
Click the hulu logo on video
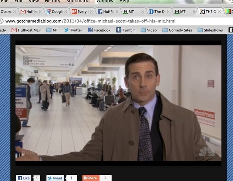[28, 151]
